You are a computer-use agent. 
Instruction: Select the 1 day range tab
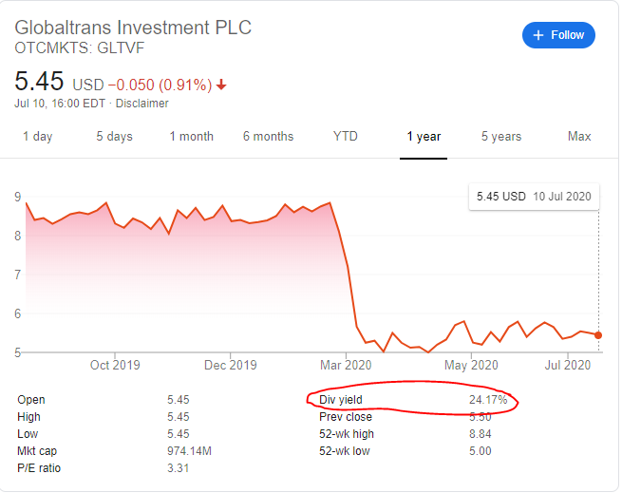point(37,137)
